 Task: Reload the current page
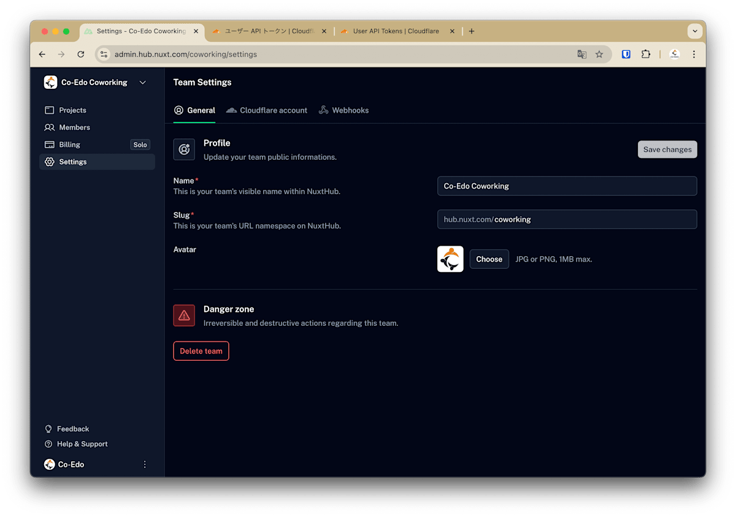click(80, 55)
